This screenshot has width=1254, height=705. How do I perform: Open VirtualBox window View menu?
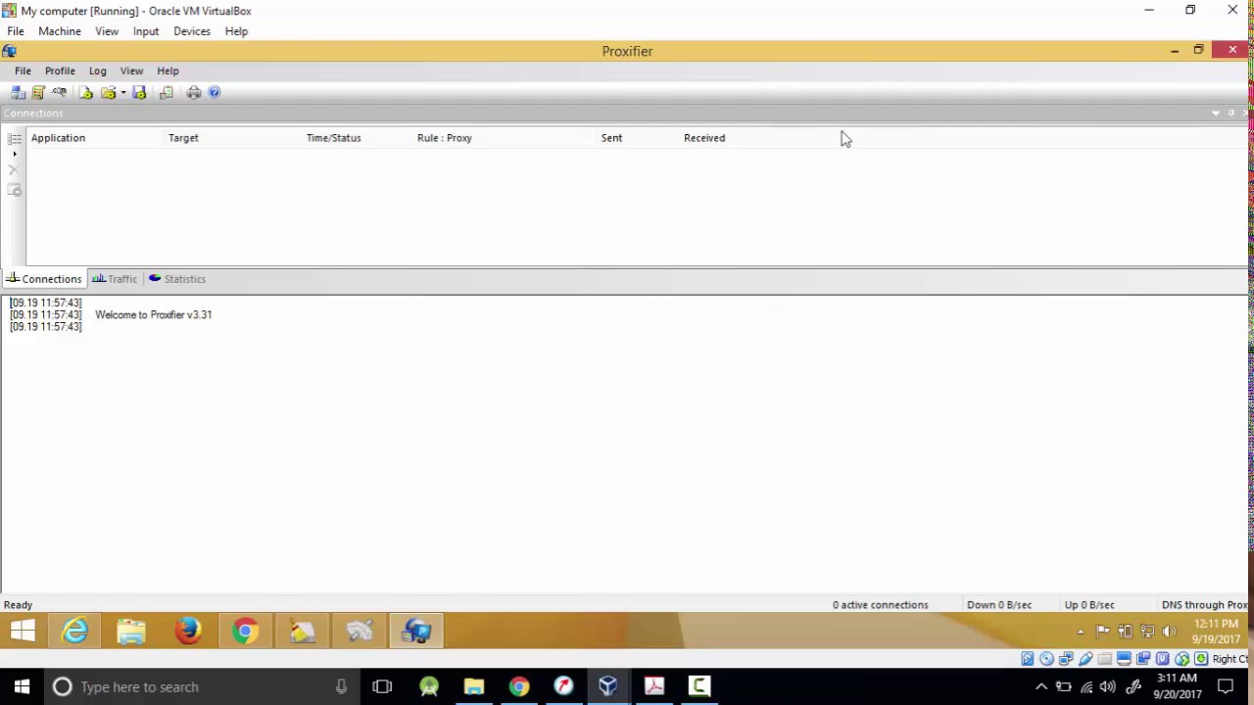coord(107,31)
